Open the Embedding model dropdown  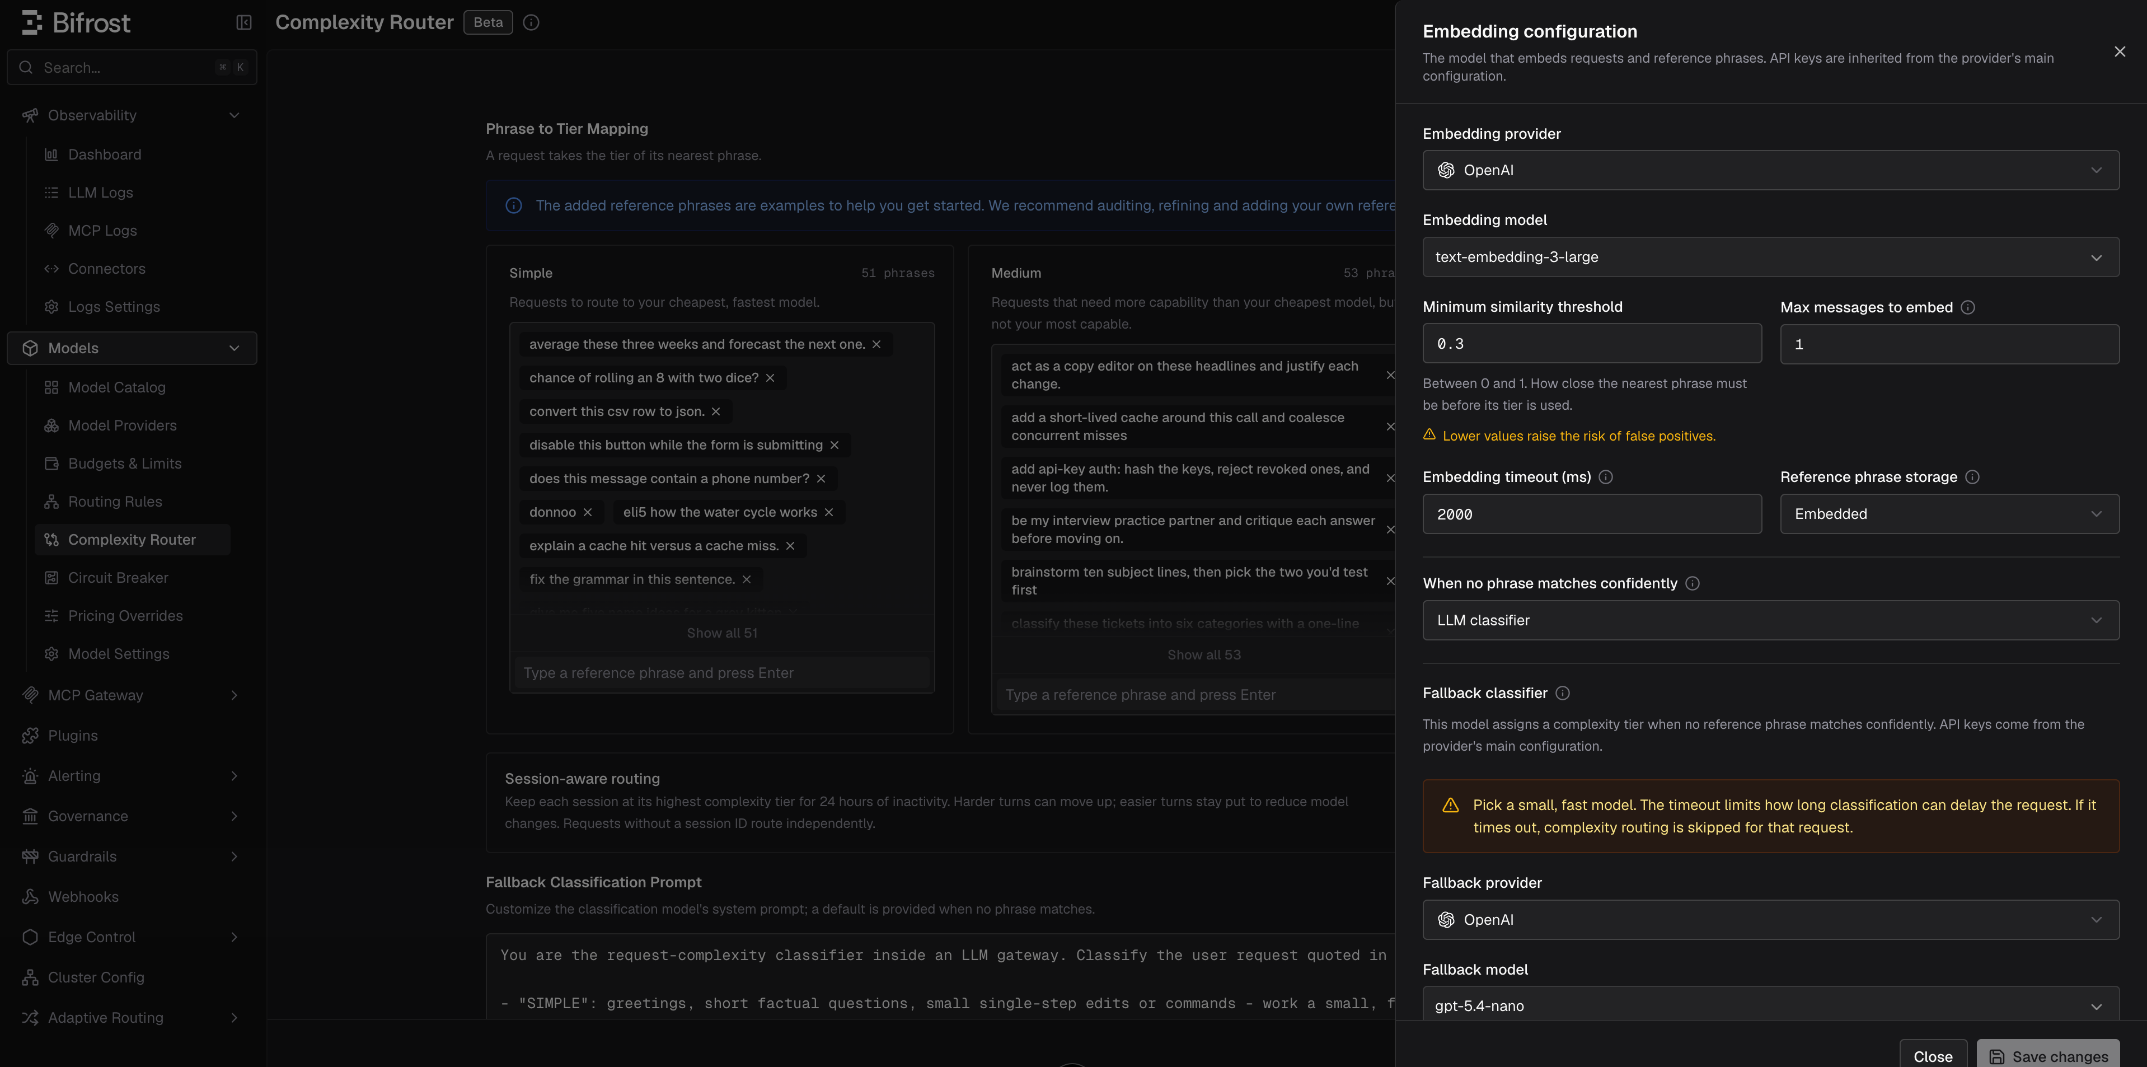coord(1770,257)
